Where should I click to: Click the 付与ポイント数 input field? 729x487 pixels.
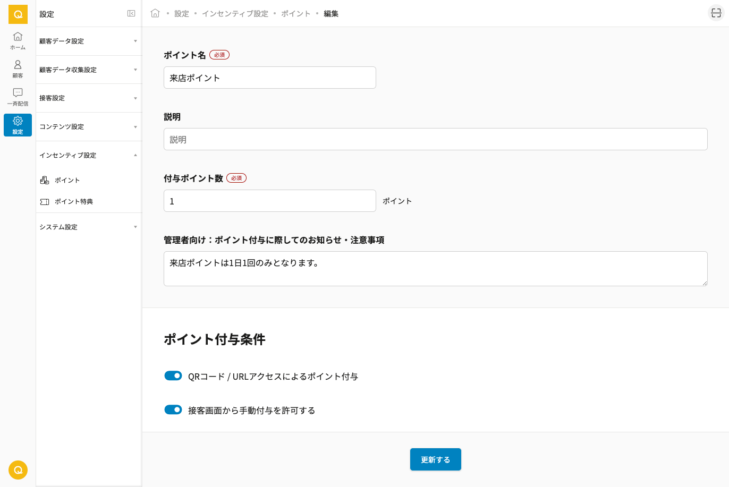269,201
